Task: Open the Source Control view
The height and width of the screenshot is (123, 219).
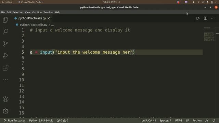Action: click(5, 44)
